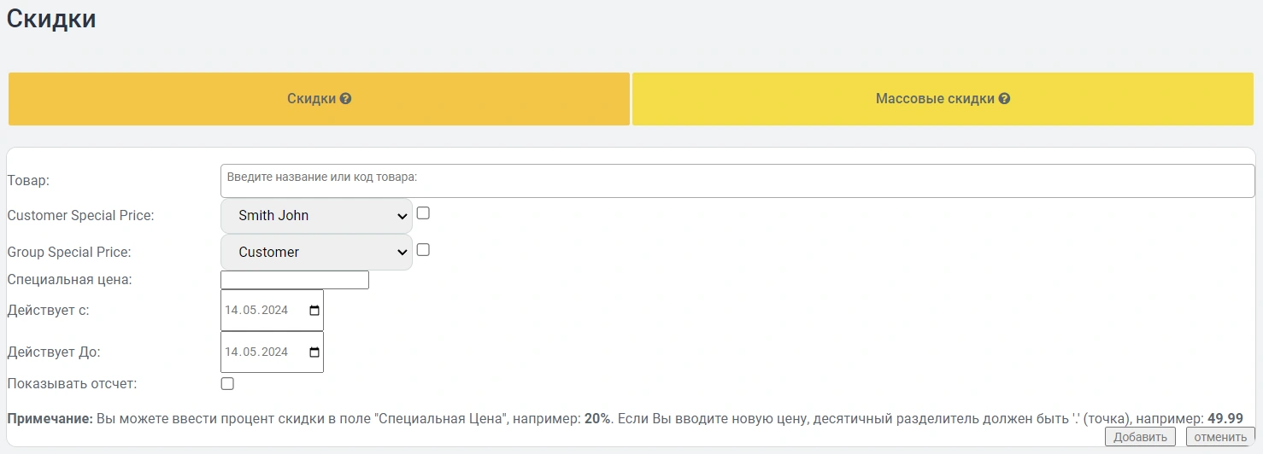Enable the Group Special Price checkbox

[x=423, y=250]
